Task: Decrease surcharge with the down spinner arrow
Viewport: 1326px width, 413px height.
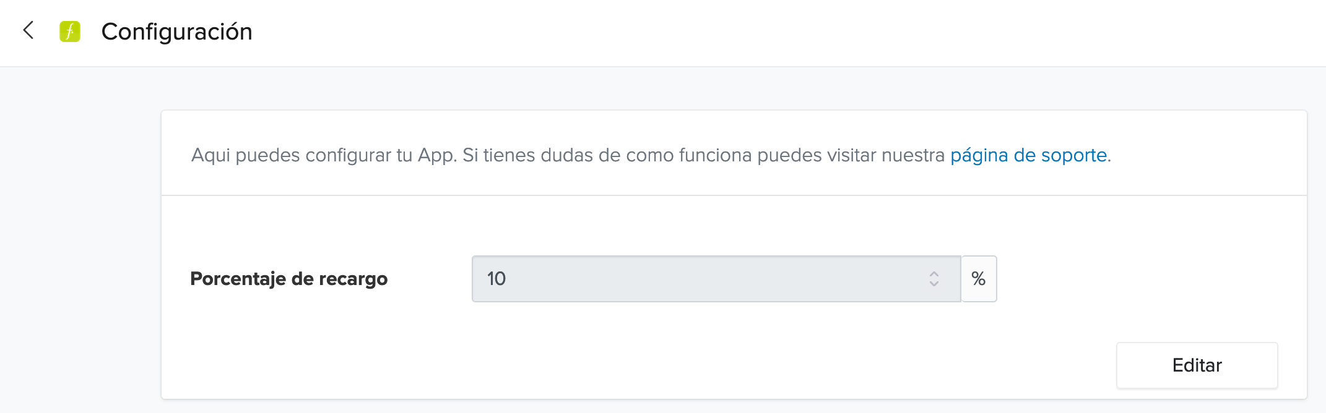Action: 934,284
